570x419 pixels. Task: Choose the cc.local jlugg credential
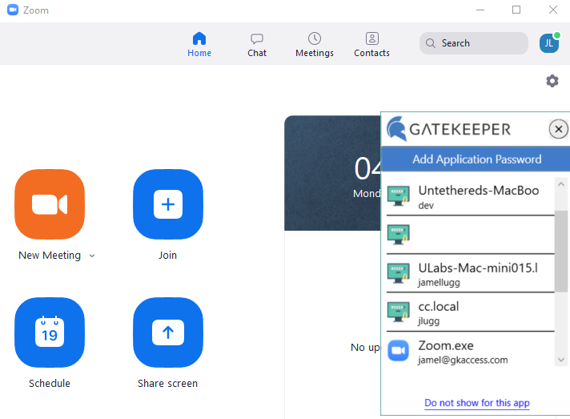[470, 312]
